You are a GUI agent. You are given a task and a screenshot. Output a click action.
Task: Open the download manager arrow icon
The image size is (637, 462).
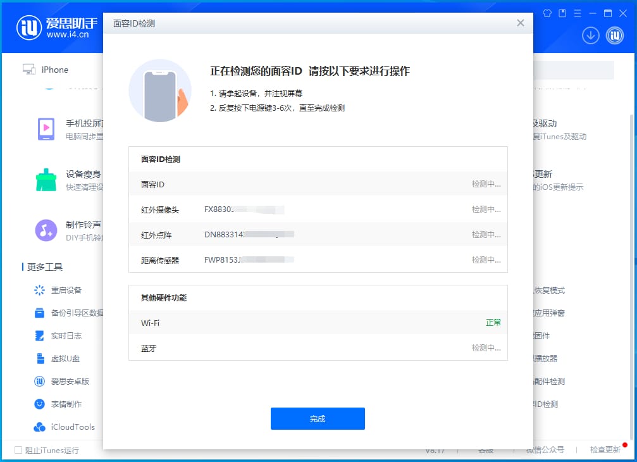click(x=590, y=35)
